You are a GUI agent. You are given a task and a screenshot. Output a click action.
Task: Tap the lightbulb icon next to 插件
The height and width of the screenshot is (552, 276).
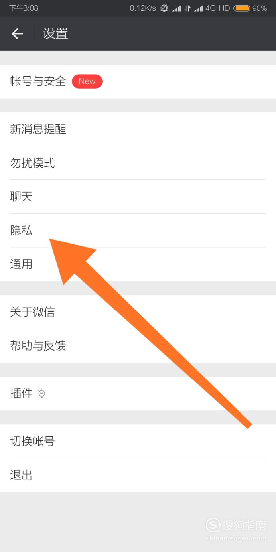(x=42, y=394)
